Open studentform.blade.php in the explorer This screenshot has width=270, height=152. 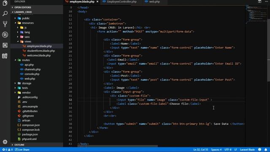click(41, 51)
